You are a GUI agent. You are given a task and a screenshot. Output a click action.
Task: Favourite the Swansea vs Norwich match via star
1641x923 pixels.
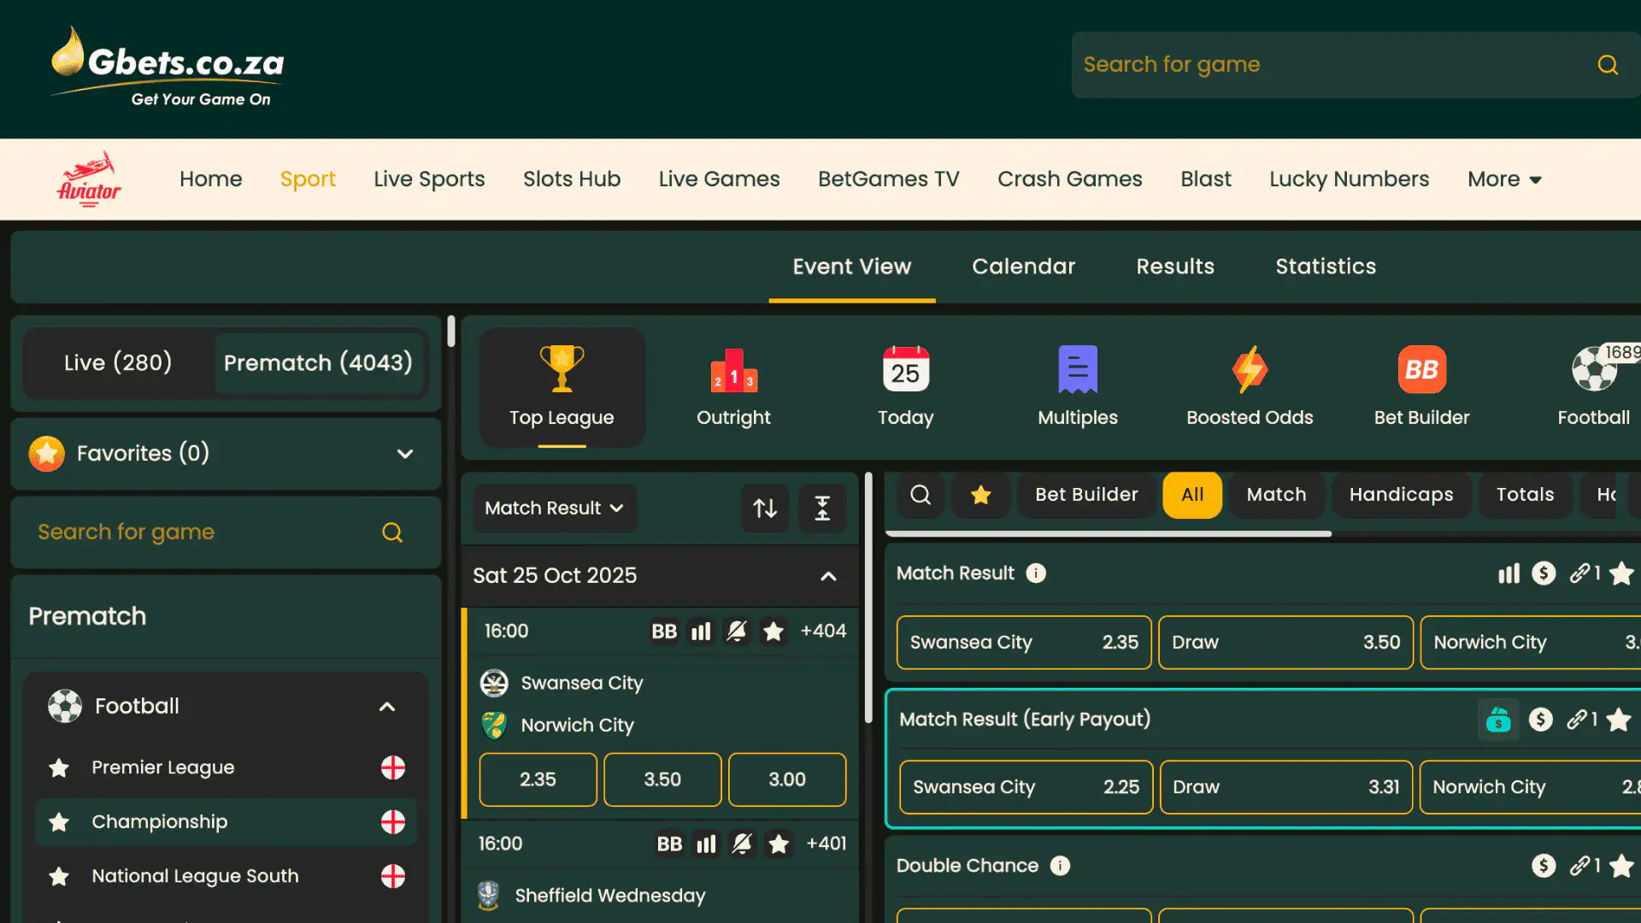click(773, 631)
